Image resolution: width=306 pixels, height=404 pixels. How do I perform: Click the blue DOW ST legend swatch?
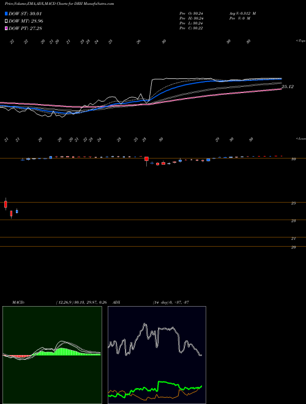(x=7, y=13)
